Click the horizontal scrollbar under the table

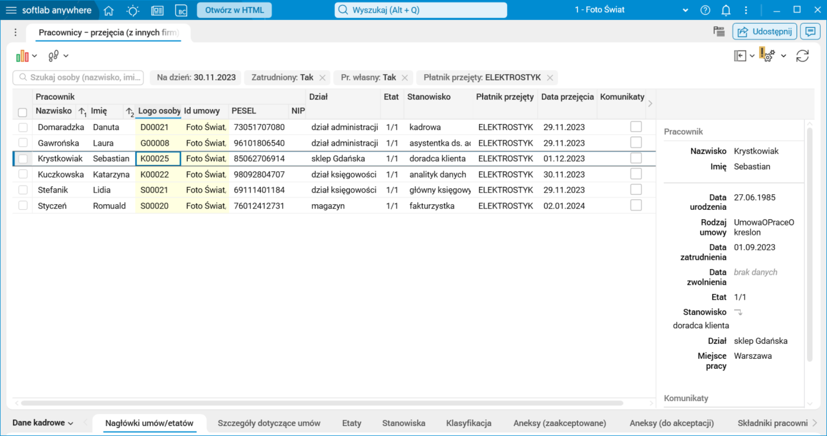click(x=322, y=403)
